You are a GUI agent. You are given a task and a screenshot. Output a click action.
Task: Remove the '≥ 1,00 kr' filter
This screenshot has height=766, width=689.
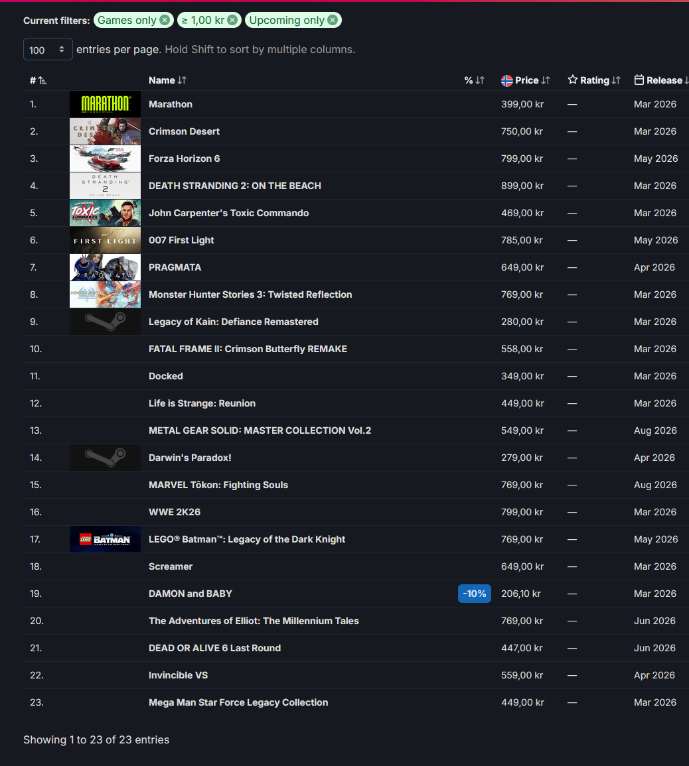click(x=232, y=20)
